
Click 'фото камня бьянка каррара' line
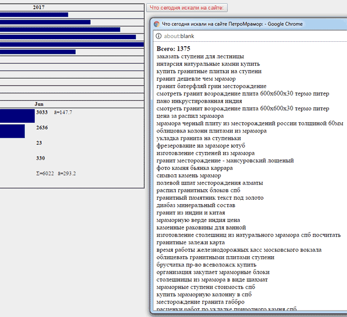[195, 168]
